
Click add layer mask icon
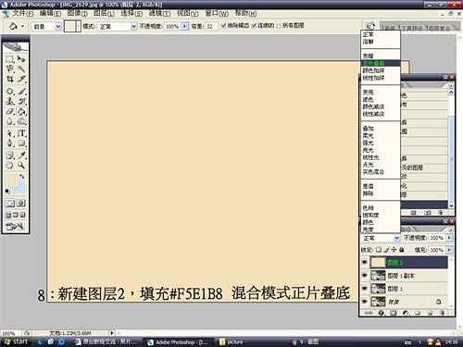pyautogui.click(x=393, y=313)
